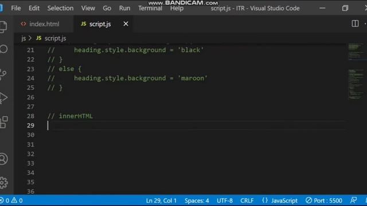This screenshot has height=206, width=367.
Task: Open the Edit menu
Action: pyautogui.click(x=34, y=8)
